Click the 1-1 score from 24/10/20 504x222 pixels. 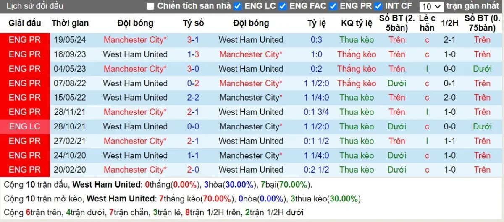point(193,155)
